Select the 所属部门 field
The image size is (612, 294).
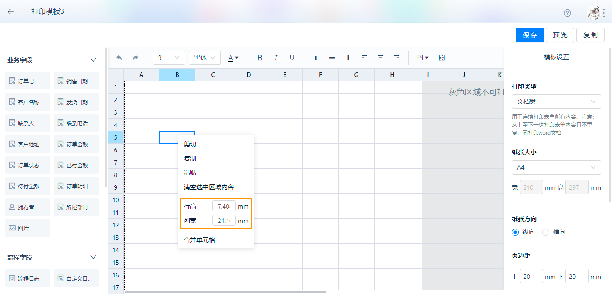coord(76,207)
